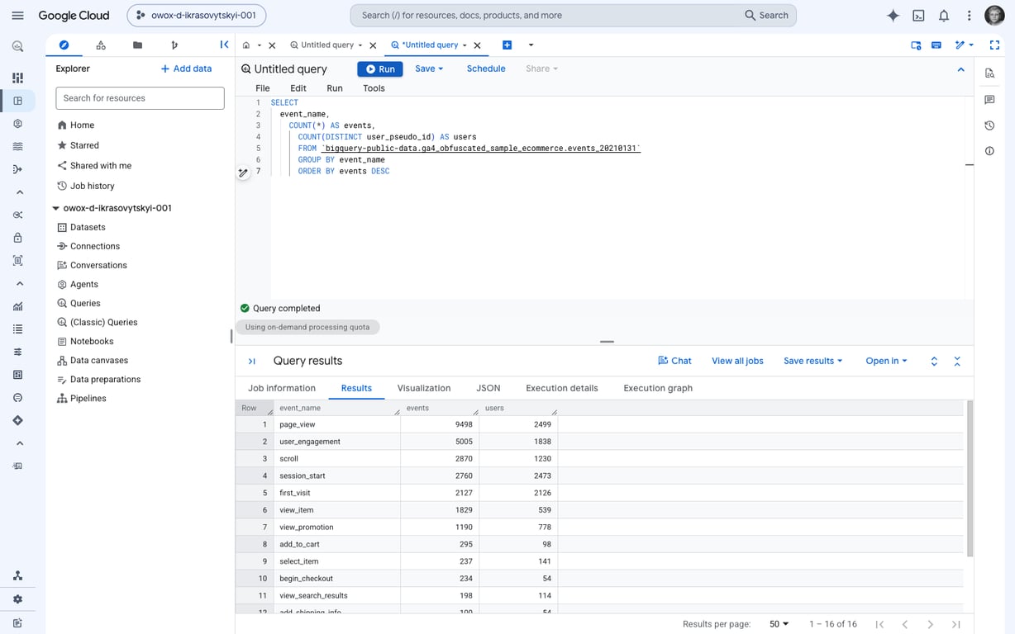Open Starred resources
Image resolution: width=1015 pixels, height=634 pixels.
pyautogui.click(x=78, y=145)
